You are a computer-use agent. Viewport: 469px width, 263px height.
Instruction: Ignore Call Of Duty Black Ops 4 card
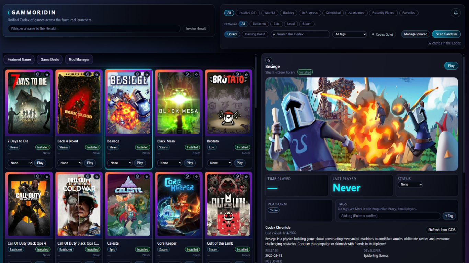pyautogui.click(x=38, y=176)
